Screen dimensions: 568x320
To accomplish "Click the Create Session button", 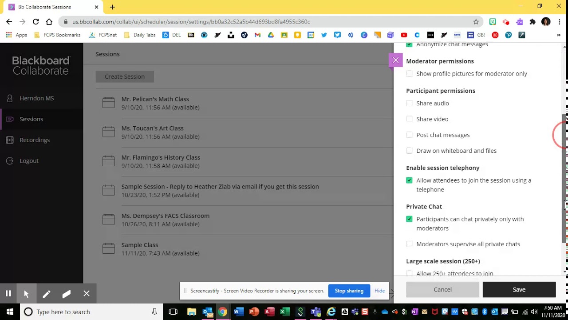I will click(125, 76).
